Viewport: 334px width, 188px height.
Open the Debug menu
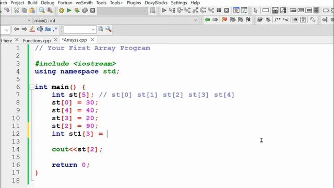pyautogui.click(x=47, y=3)
